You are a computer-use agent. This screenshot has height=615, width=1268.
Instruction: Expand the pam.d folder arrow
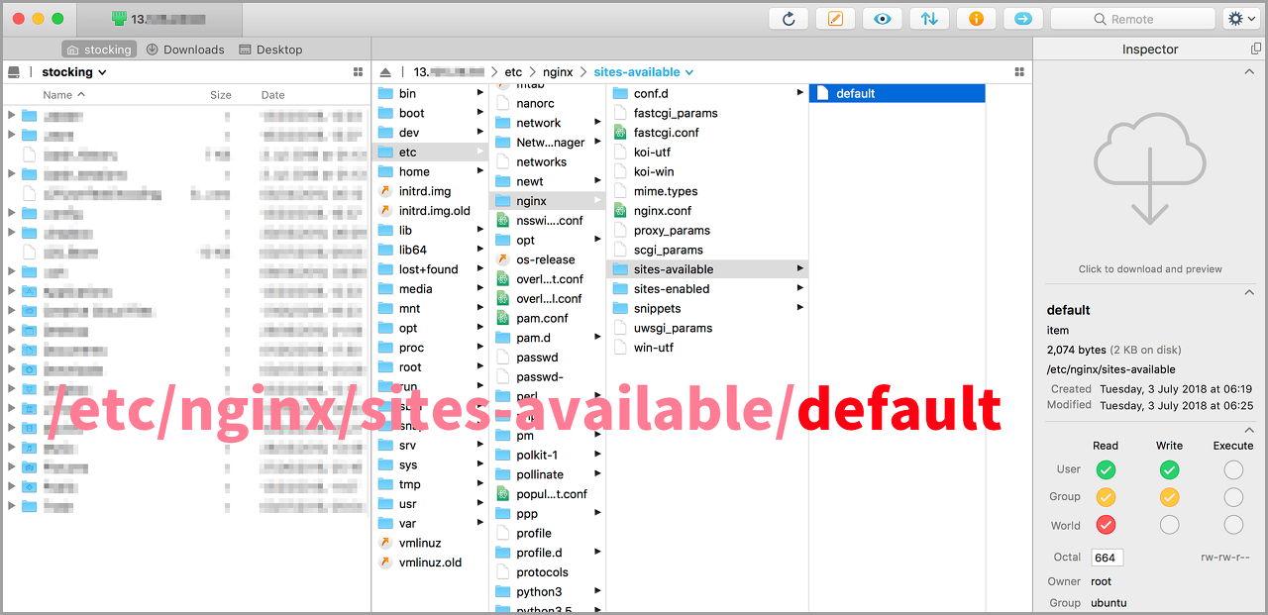[x=597, y=338]
